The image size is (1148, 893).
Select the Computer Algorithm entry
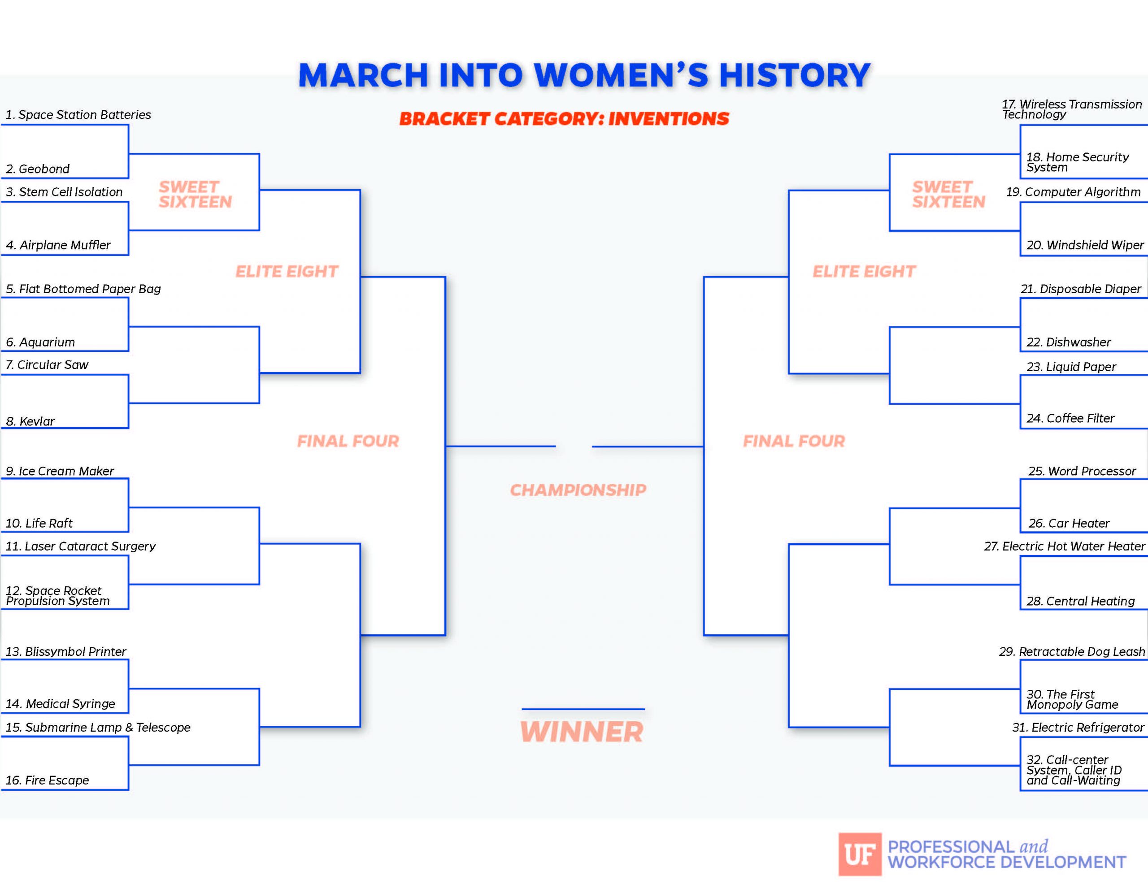tap(1074, 192)
